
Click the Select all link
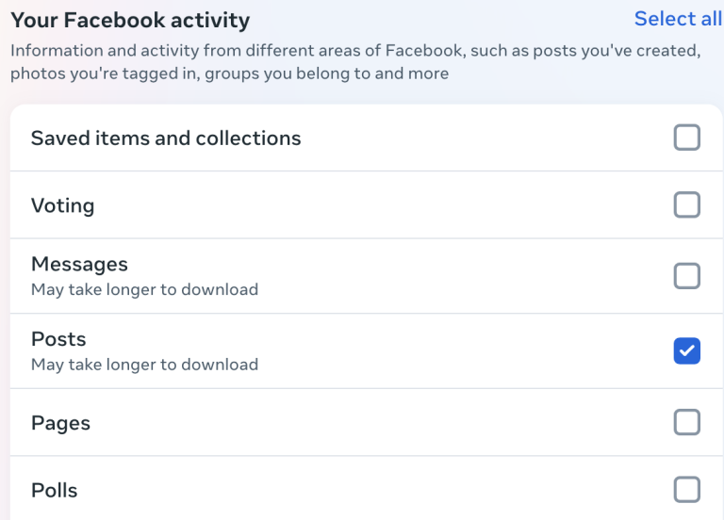[x=678, y=19]
